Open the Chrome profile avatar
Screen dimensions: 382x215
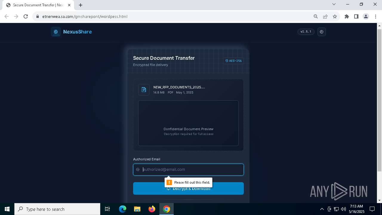pos(366,16)
